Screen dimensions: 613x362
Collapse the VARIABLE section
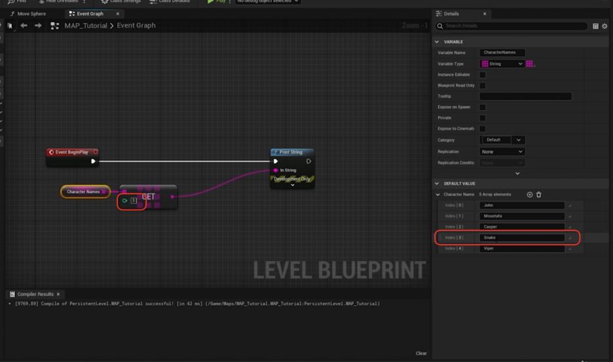437,42
